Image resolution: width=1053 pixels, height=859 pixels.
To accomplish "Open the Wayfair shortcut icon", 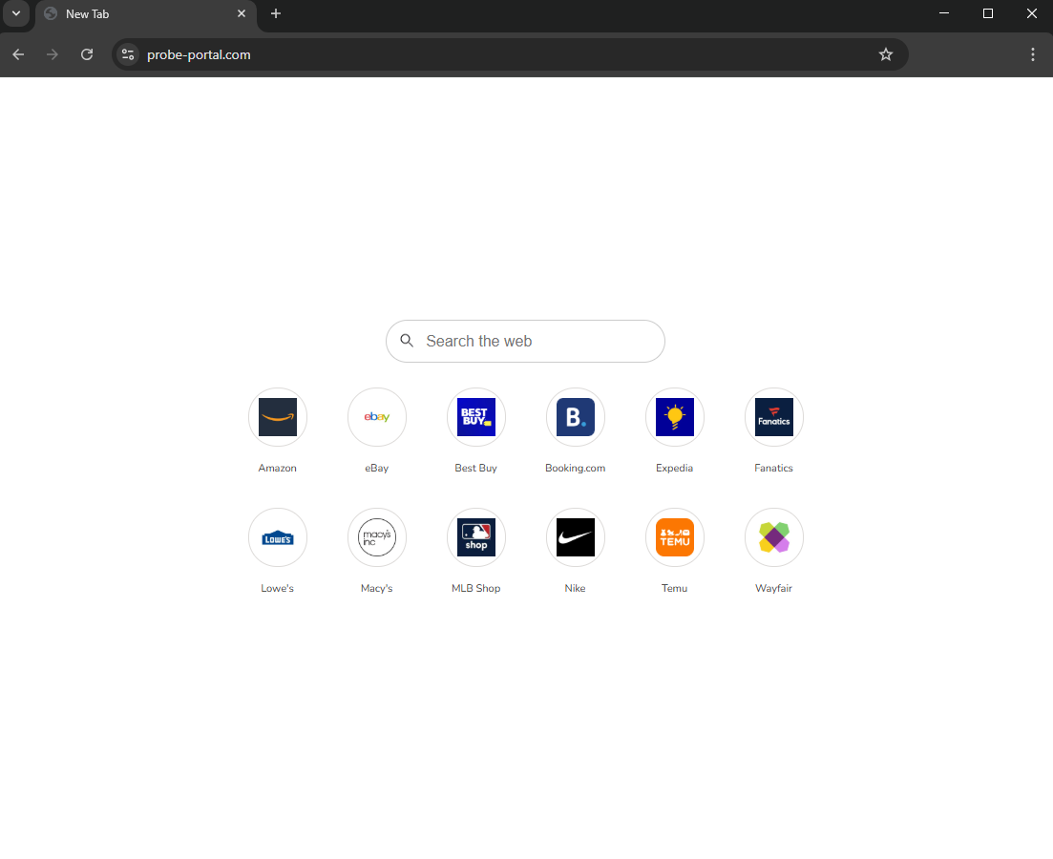I will coord(774,537).
